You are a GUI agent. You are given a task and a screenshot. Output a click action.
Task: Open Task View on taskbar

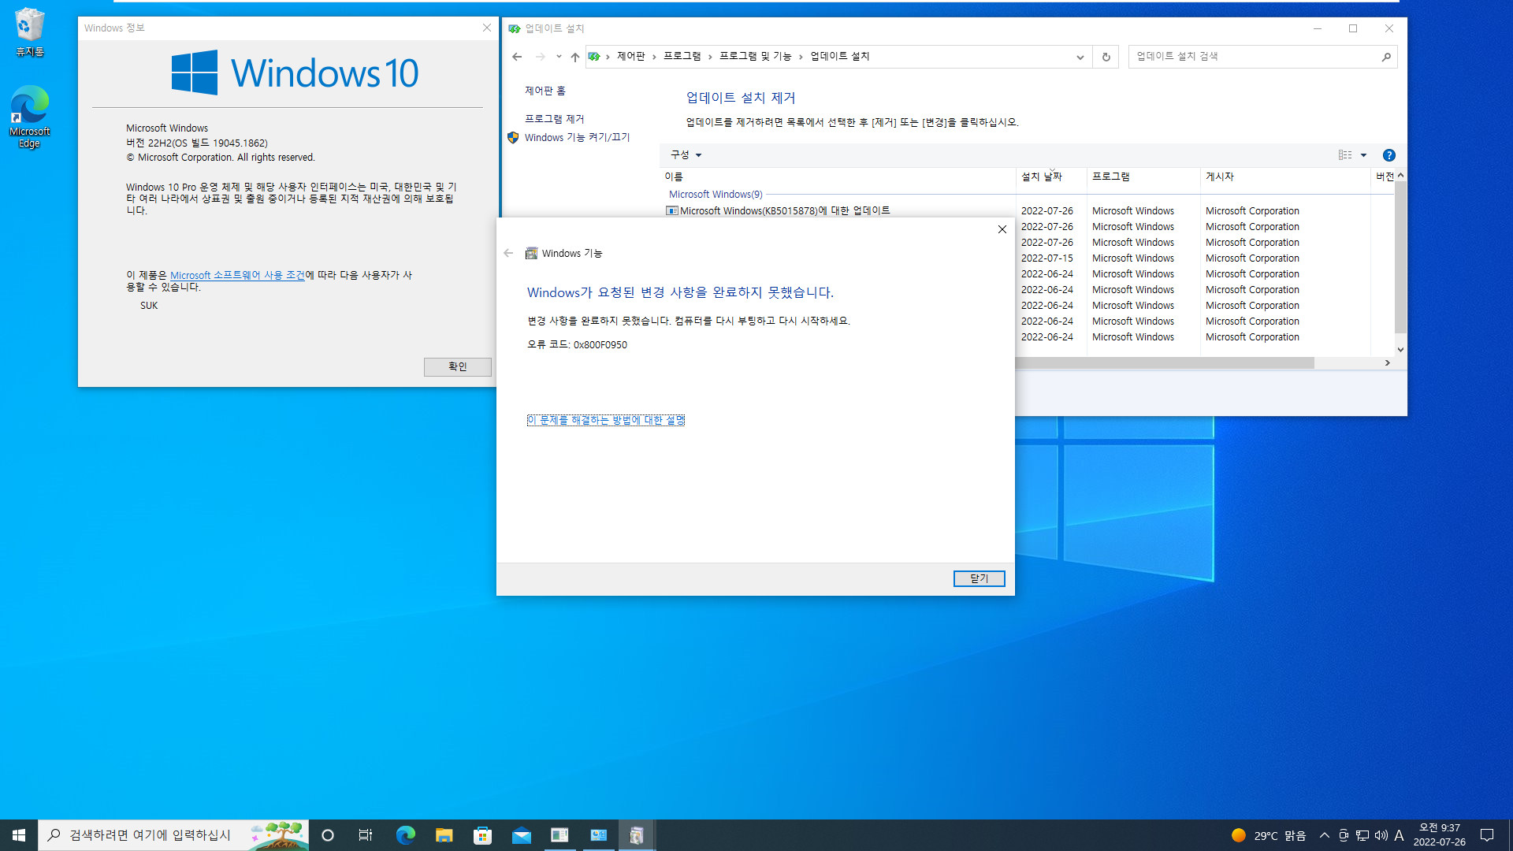[366, 835]
